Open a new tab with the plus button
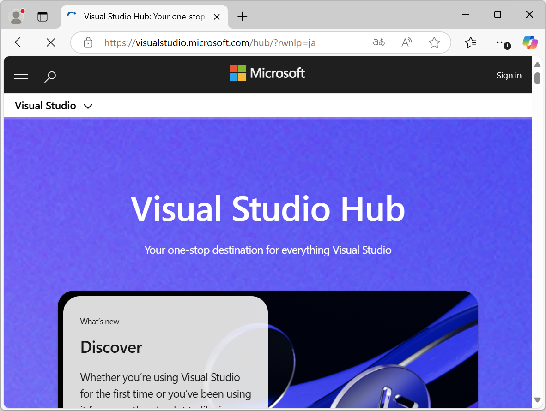This screenshot has height=411, width=546. (x=242, y=16)
